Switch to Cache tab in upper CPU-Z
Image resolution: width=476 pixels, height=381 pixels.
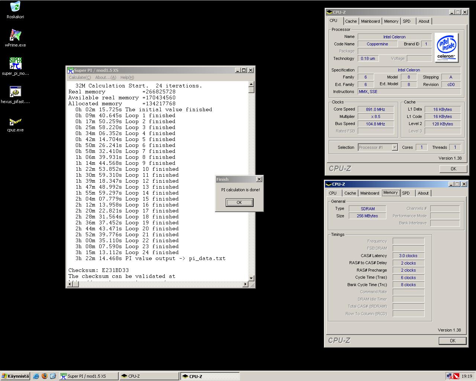351,21
